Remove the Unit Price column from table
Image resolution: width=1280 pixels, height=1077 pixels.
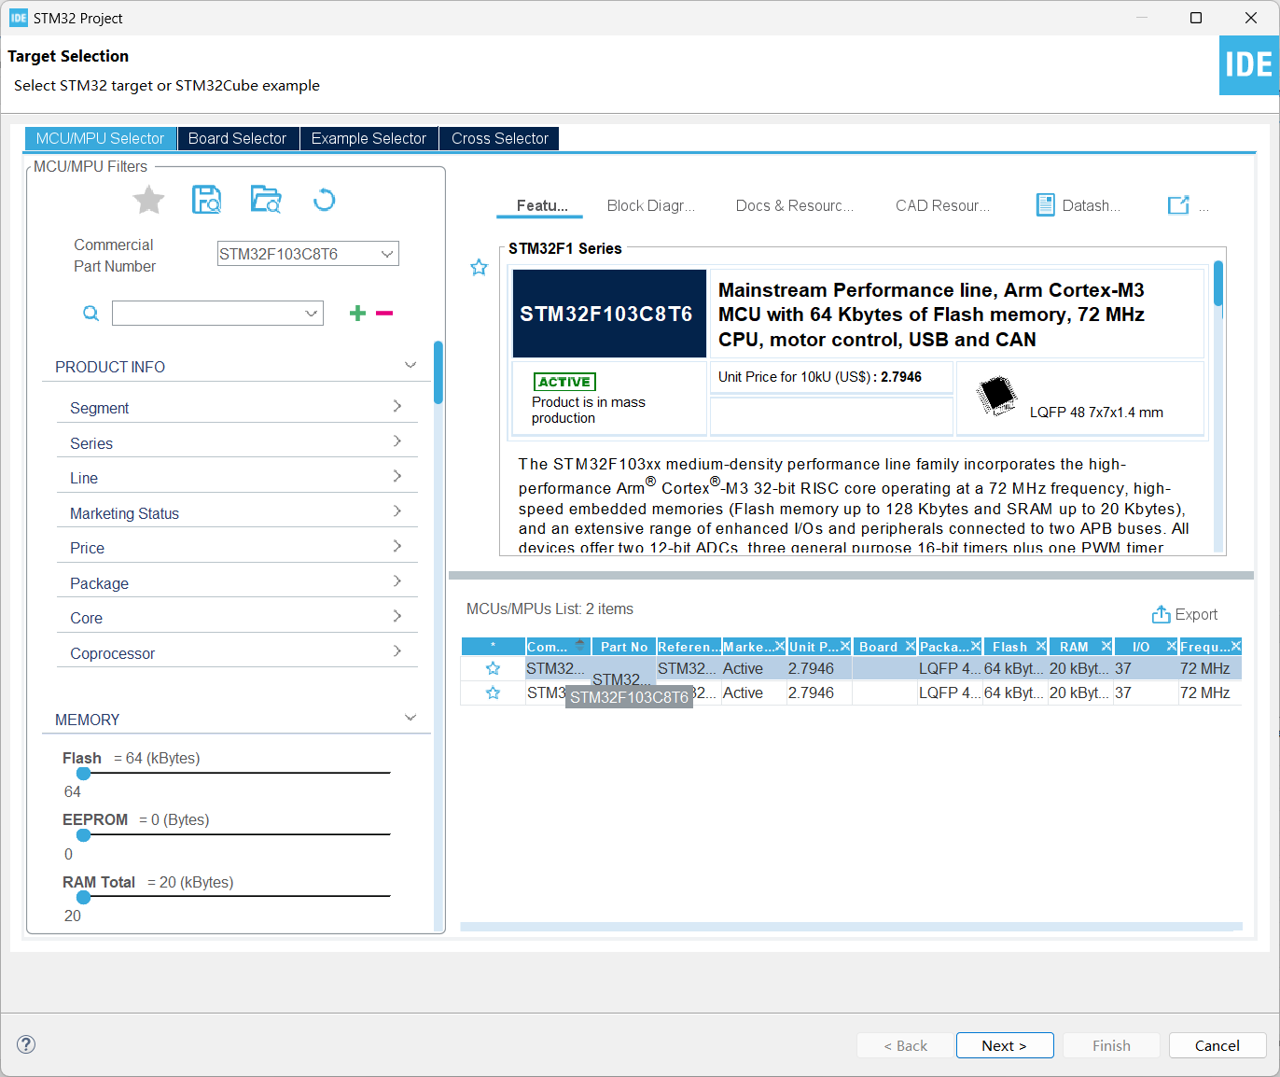845,646
